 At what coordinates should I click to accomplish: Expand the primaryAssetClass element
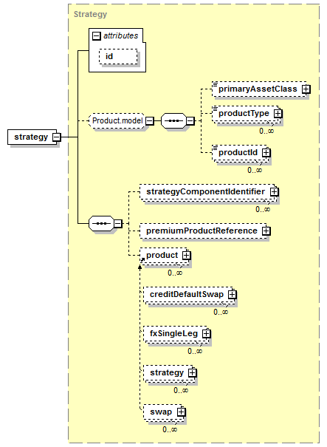pyautogui.click(x=306, y=89)
